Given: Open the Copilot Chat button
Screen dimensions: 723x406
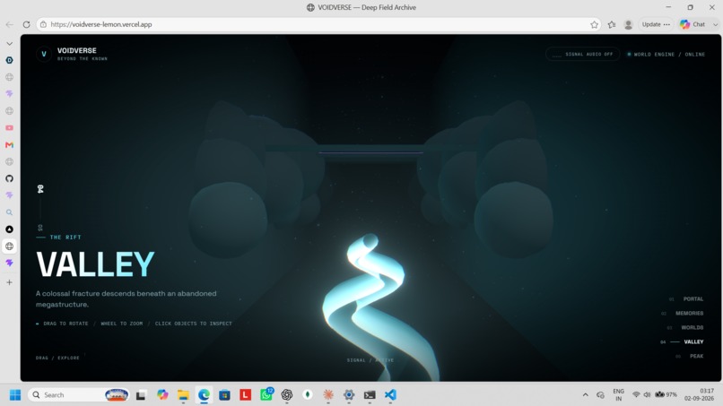Looking at the screenshot, I should (x=693, y=24).
